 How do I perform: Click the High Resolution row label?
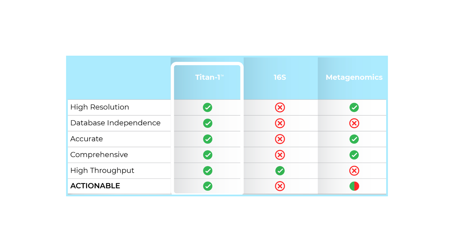point(100,107)
